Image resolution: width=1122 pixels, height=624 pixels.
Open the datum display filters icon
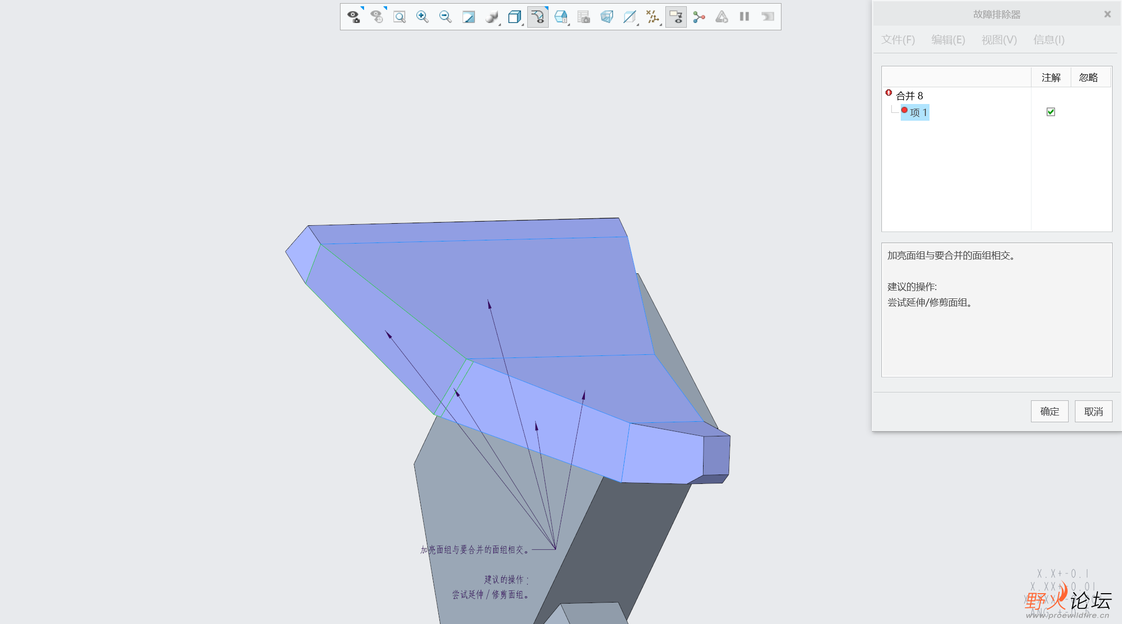click(x=653, y=17)
